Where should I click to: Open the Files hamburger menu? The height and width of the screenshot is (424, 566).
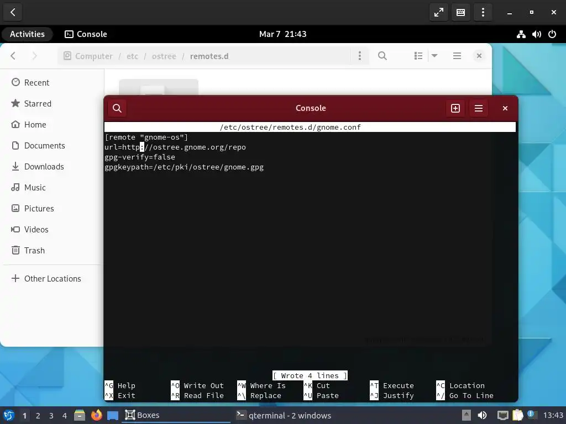click(x=457, y=56)
